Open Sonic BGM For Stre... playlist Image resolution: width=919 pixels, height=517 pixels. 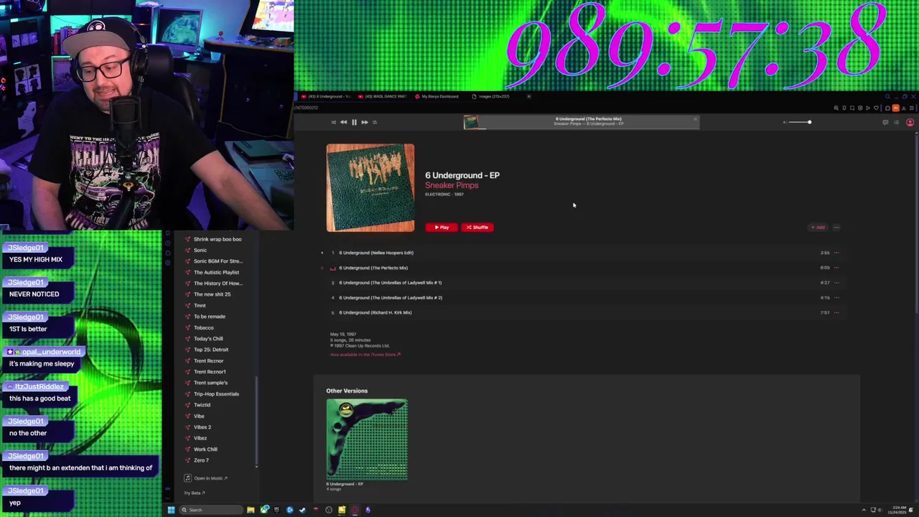point(218,261)
